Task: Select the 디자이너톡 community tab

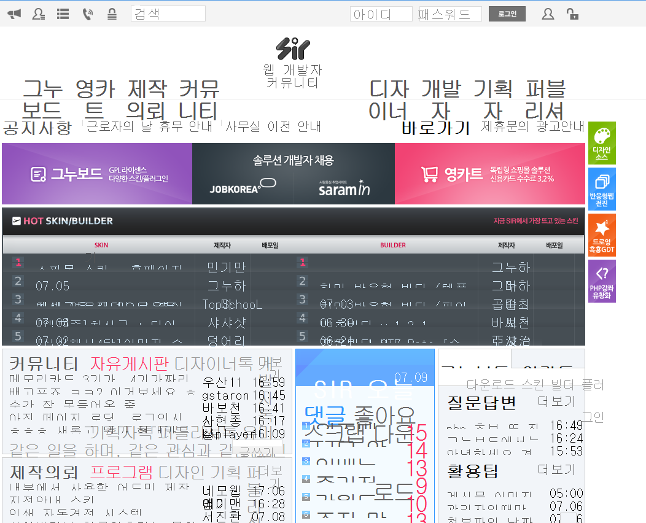Action: pos(214,363)
